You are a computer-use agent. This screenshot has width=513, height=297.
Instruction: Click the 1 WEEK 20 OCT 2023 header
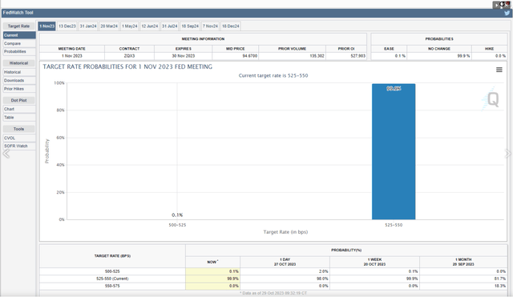pyautogui.click(x=374, y=262)
